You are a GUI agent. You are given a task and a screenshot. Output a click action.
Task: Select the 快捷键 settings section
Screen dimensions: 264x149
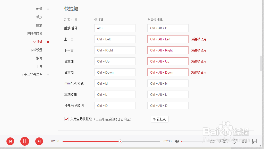[38, 42]
